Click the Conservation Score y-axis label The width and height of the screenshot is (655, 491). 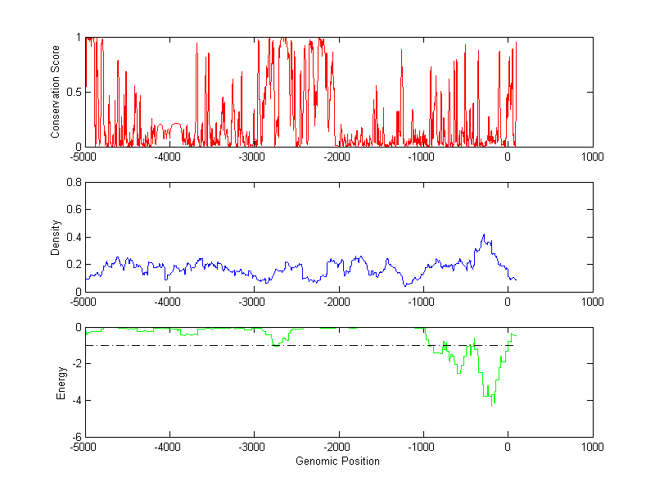point(56,92)
